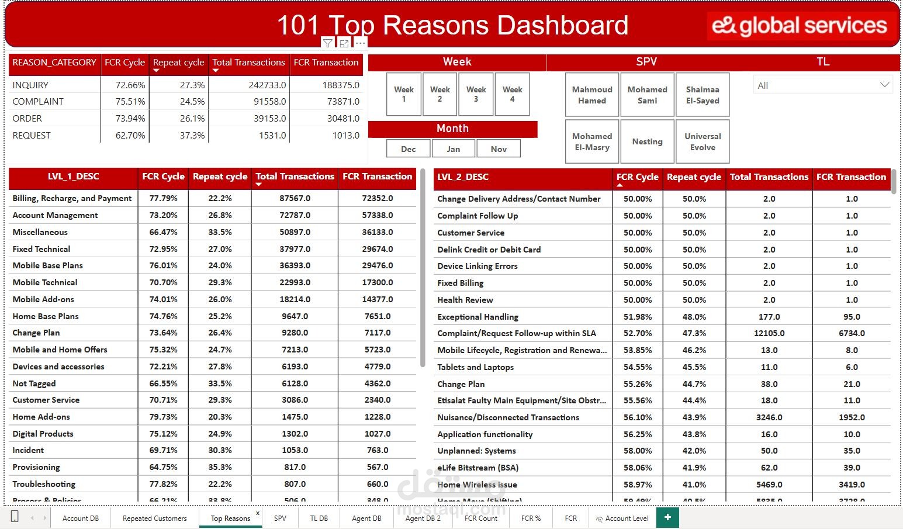Filter SPV by Mahmoud Hamed
Viewport: 903px width, 529px height.
592,95
